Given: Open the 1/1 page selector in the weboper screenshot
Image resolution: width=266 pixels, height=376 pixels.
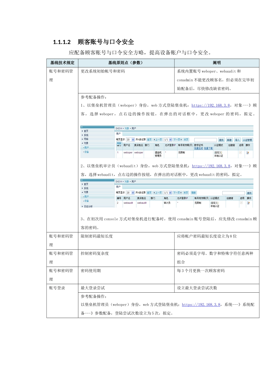Looking at the screenshot, I should point(168,140).
